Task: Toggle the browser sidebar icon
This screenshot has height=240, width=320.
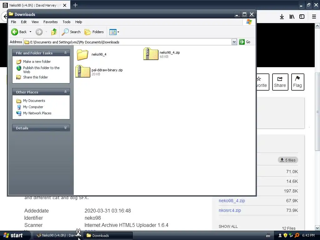Action: click(x=302, y=17)
